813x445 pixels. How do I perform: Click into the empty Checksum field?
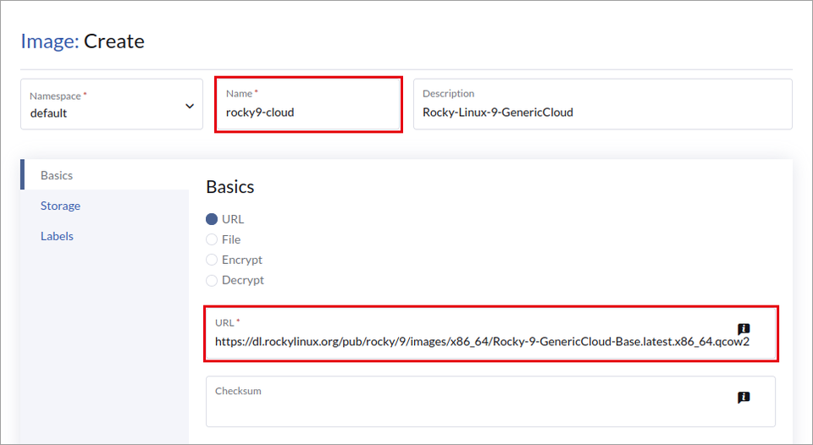click(x=490, y=402)
